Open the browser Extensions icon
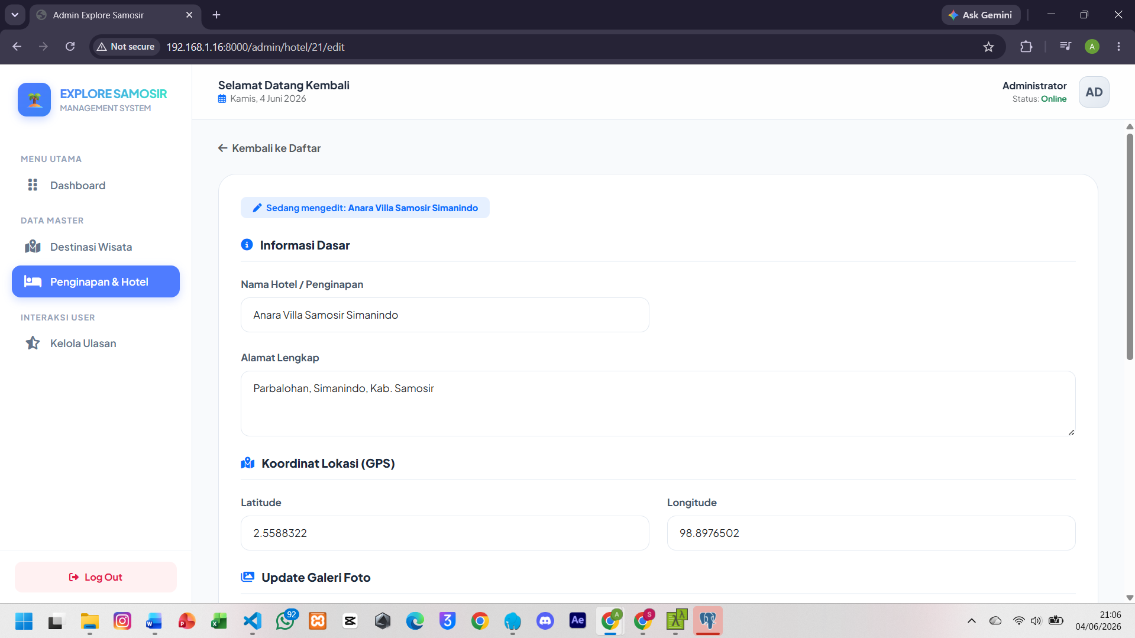This screenshot has width=1135, height=638. point(1026,47)
